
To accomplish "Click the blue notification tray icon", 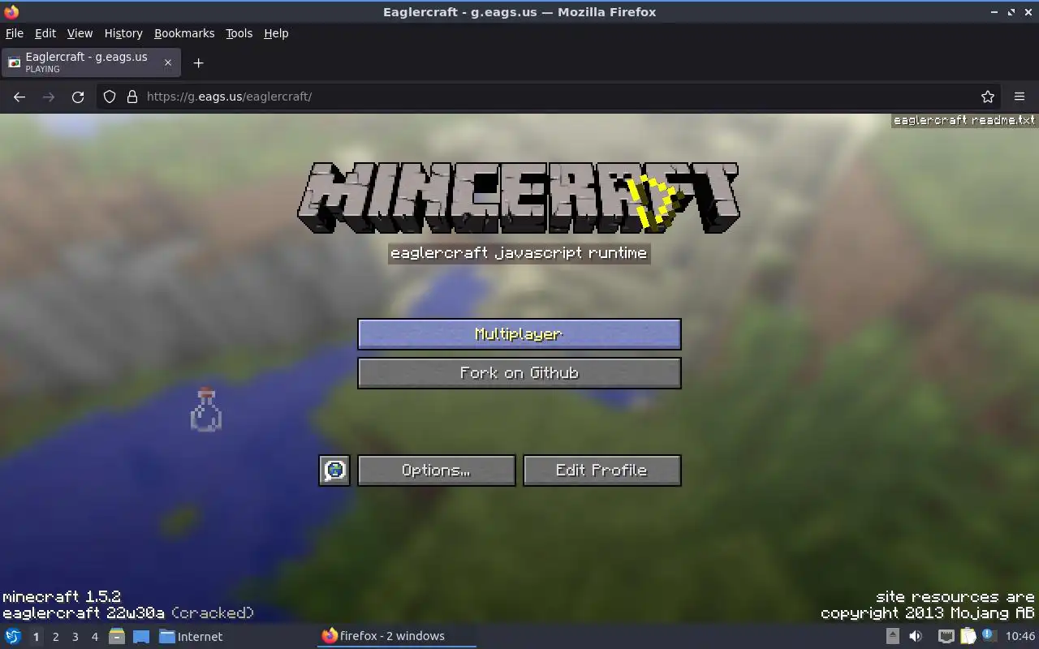I will (988, 636).
